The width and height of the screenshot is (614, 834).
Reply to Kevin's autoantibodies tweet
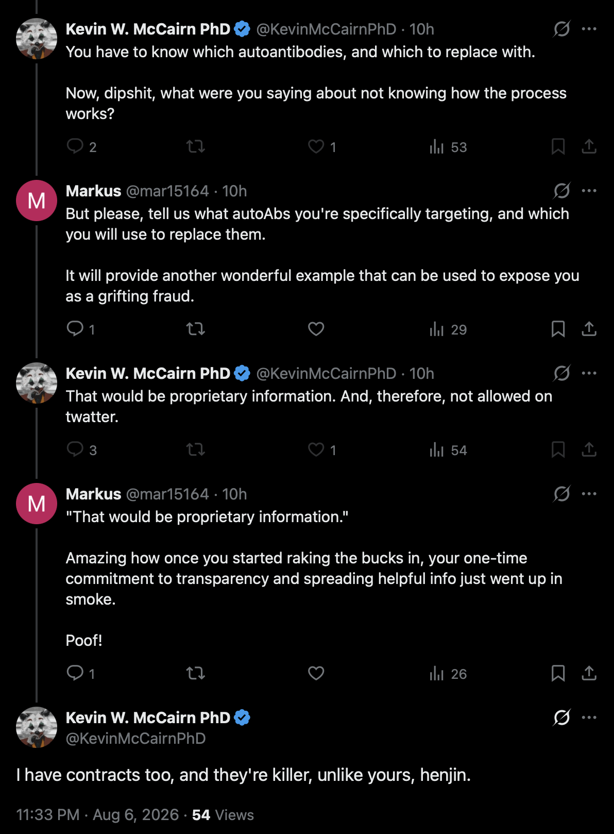coord(75,146)
